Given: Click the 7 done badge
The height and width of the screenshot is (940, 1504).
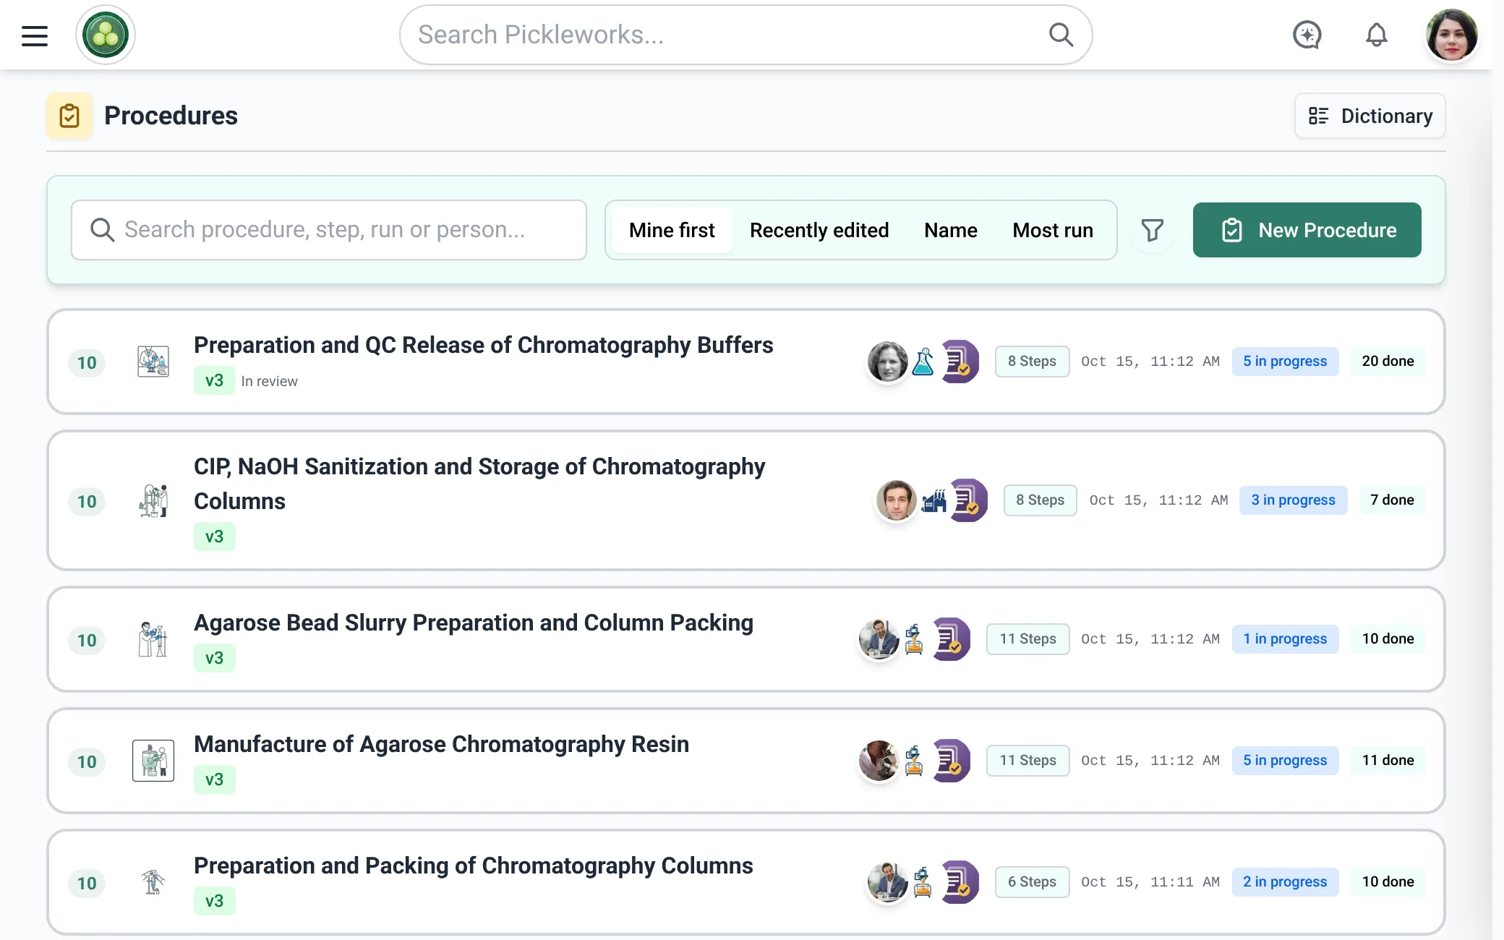Looking at the screenshot, I should 1392,500.
